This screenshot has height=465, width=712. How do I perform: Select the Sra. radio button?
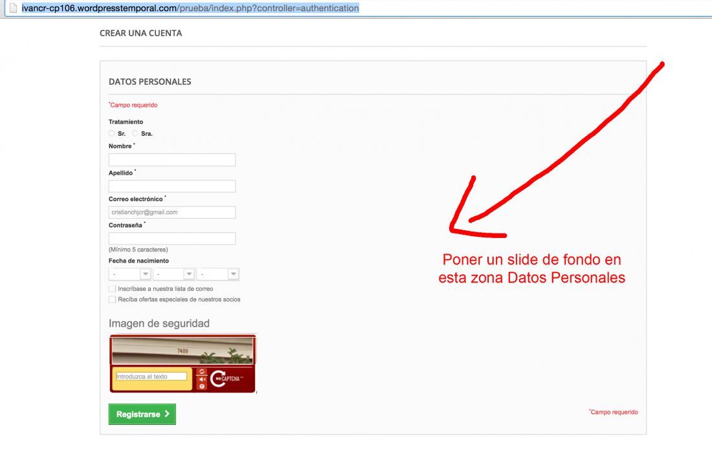click(135, 133)
